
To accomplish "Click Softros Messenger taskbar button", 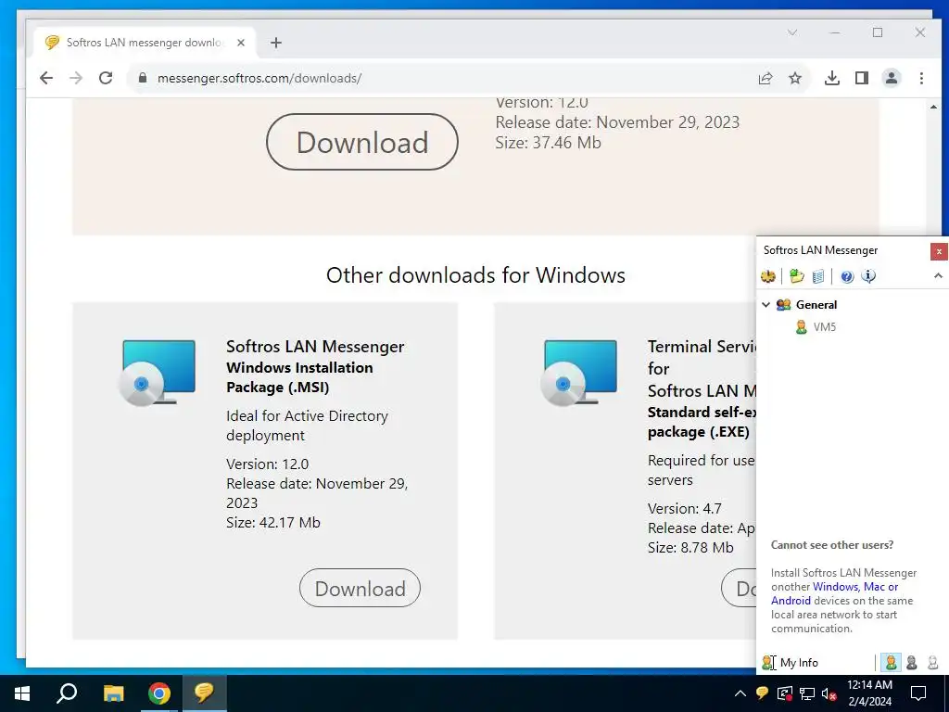I will click(x=204, y=693).
